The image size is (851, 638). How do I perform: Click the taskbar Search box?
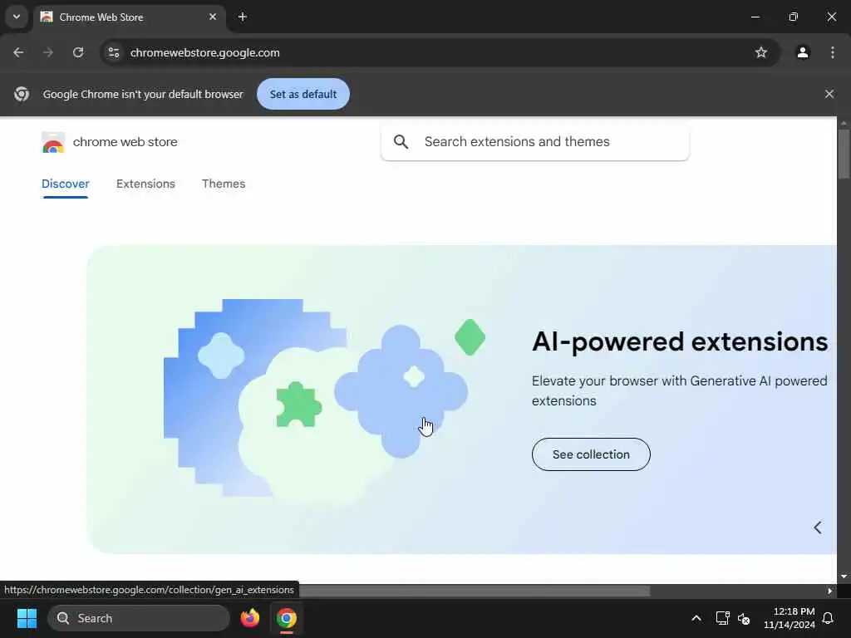(x=139, y=618)
